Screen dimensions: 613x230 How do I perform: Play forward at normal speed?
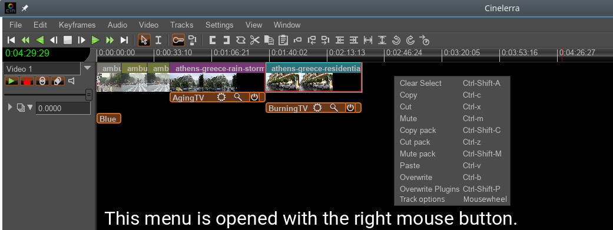(95, 40)
